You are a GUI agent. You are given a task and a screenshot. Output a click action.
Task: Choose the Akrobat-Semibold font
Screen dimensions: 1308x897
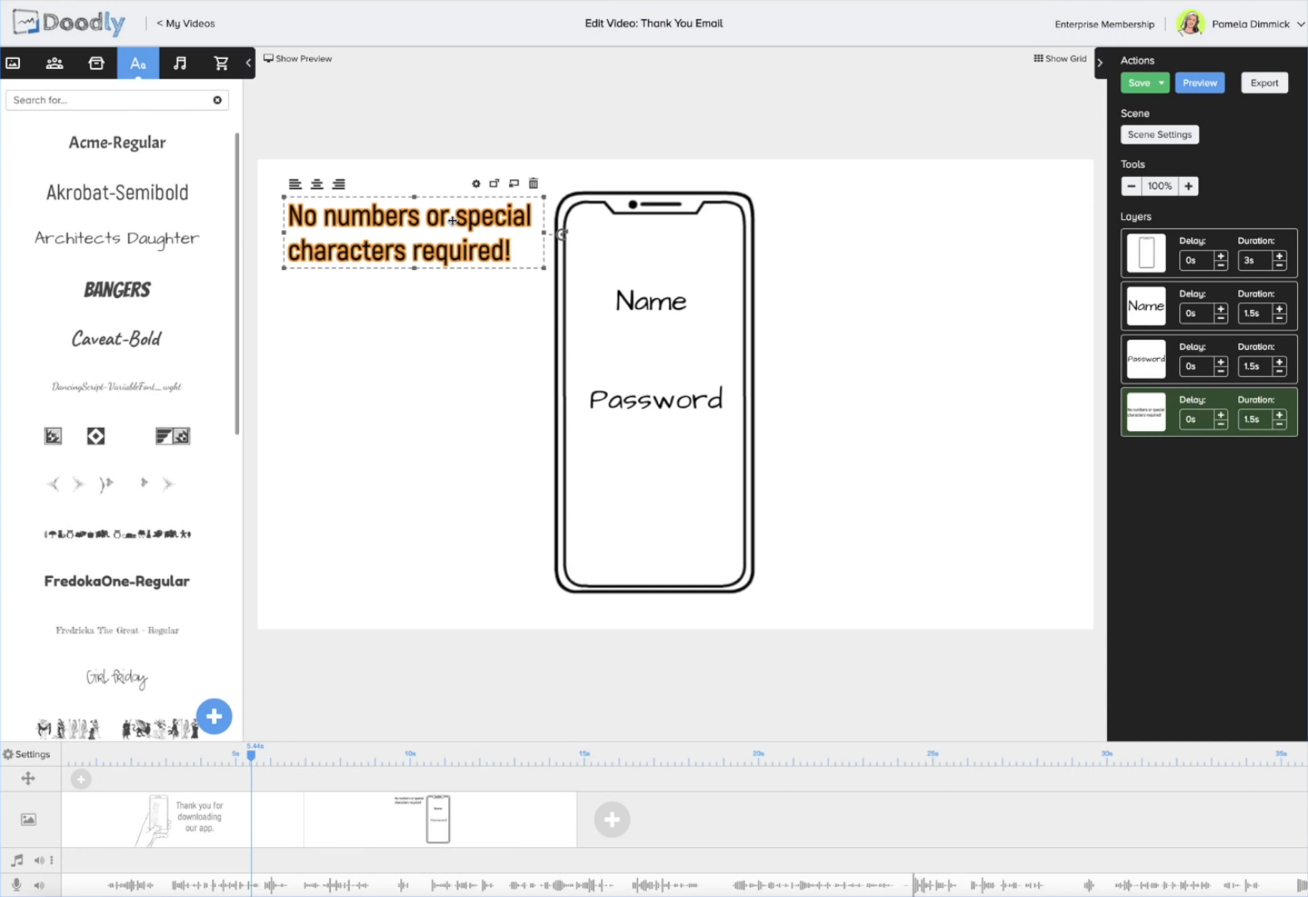(x=117, y=193)
